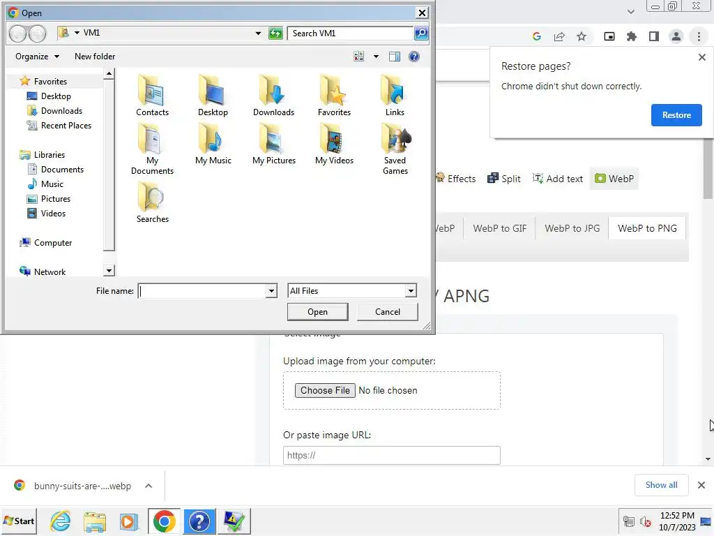
Task: Click Chrome's share page icon
Action: (559, 36)
